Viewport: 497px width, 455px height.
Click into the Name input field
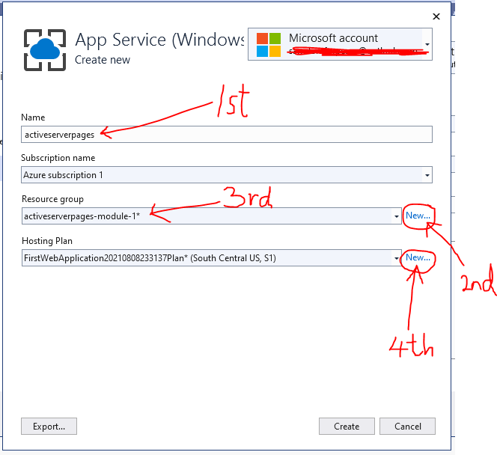[x=227, y=135]
